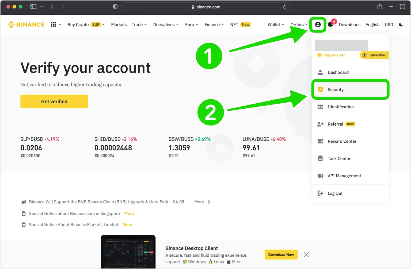
Task: Click the Get verified button
Action: coord(54,101)
